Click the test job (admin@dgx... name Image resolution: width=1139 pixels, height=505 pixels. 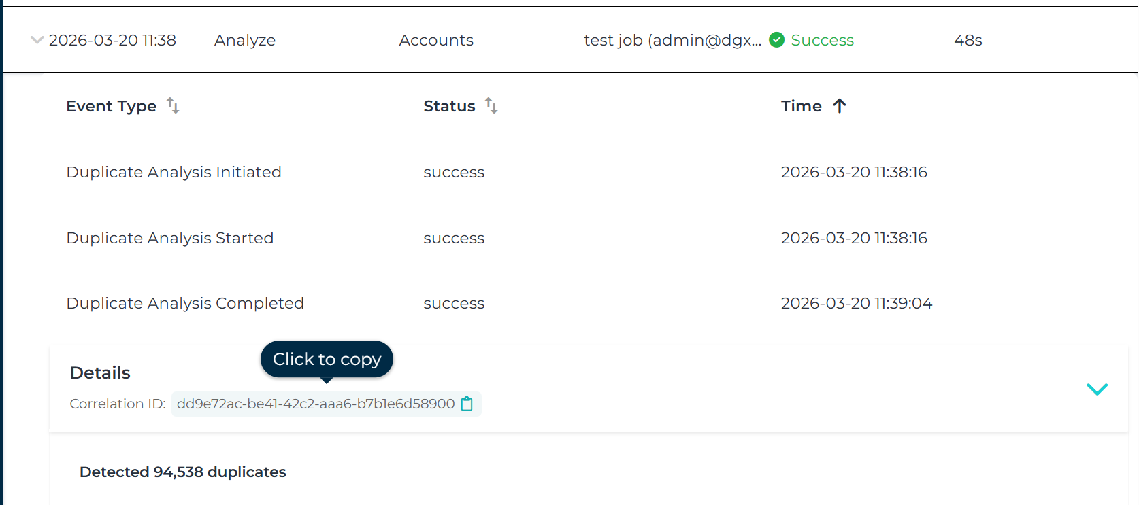point(672,40)
